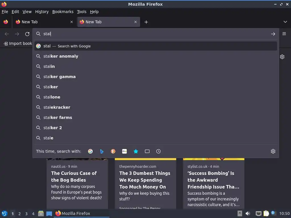The image size is (291, 218).
Task: Open 'Success Bombing' stylist.co.uk article
Action: 214,184
